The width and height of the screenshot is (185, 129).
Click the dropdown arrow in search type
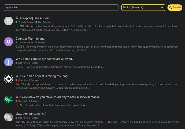[x=162, y=8]
